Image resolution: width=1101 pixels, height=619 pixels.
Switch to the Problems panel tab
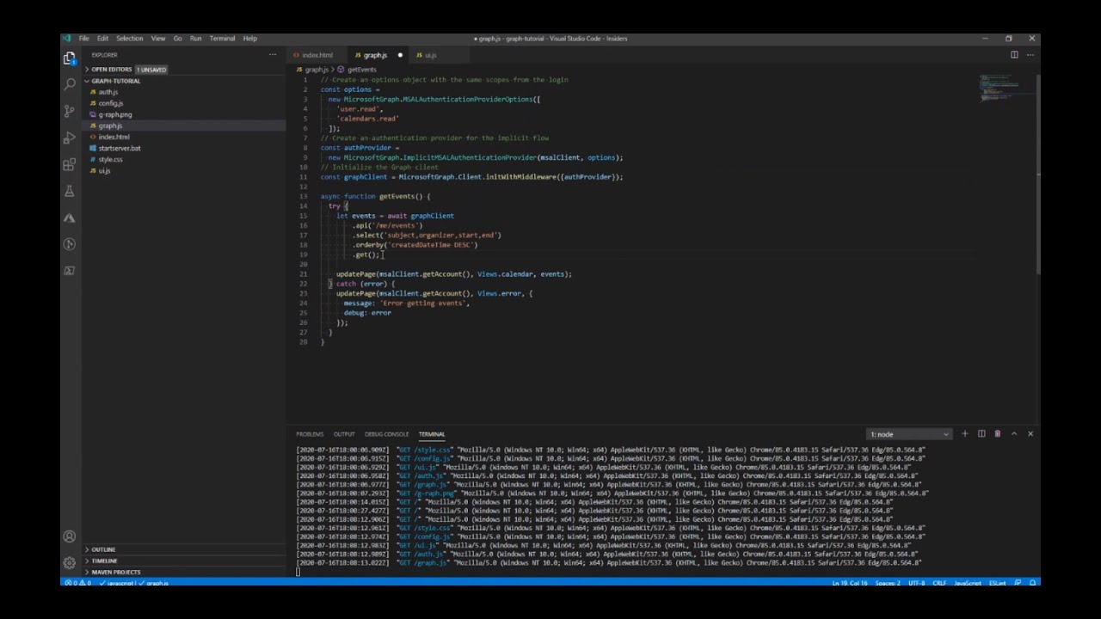[x=310, y=434]
